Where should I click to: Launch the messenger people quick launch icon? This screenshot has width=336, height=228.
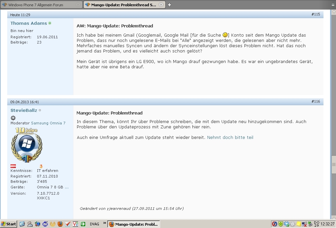pyautogui.click(x=30, y=224)
